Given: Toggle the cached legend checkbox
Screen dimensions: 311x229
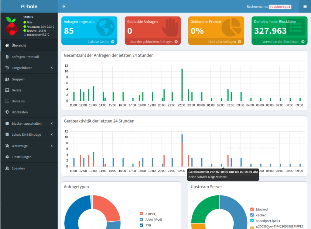Looking at the screenshot, I should point(252,215).
